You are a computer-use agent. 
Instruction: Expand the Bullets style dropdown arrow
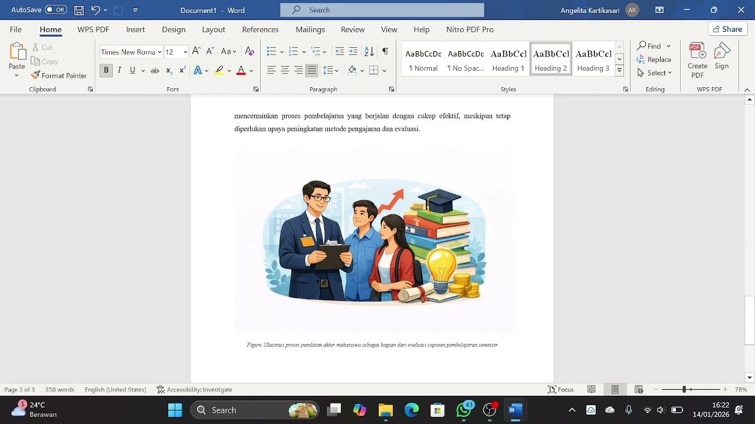pyautogui.click(x=282, y=52)
